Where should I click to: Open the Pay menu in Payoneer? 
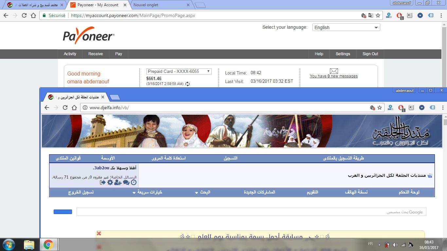coord(118,54)
